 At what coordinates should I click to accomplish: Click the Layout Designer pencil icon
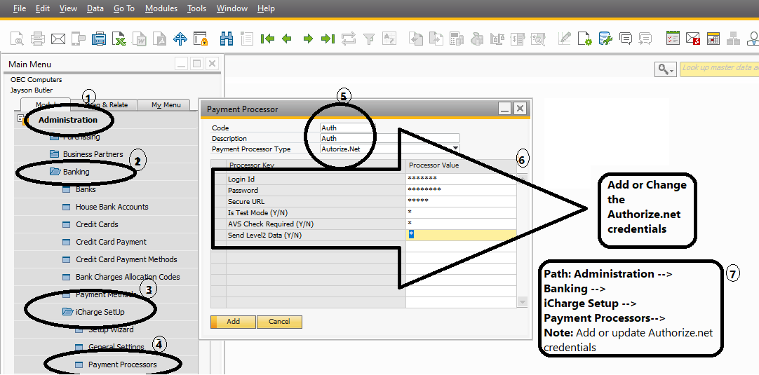coord(565,39)
